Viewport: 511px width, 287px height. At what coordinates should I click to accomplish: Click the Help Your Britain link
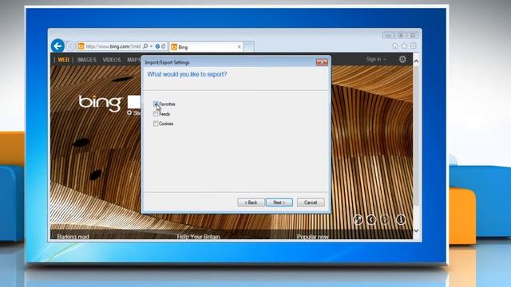198,237
